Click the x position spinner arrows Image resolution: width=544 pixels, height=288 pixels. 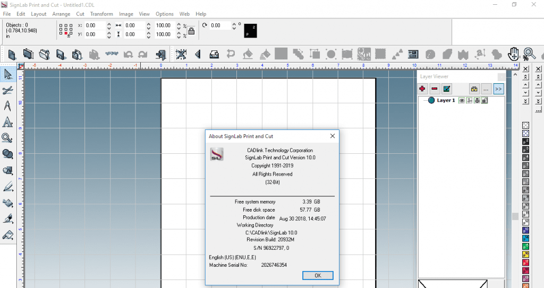tap(109, 25)
